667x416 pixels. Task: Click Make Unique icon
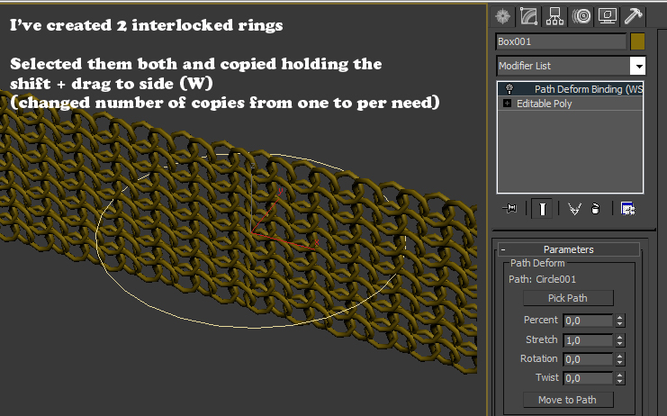point(574,209)
